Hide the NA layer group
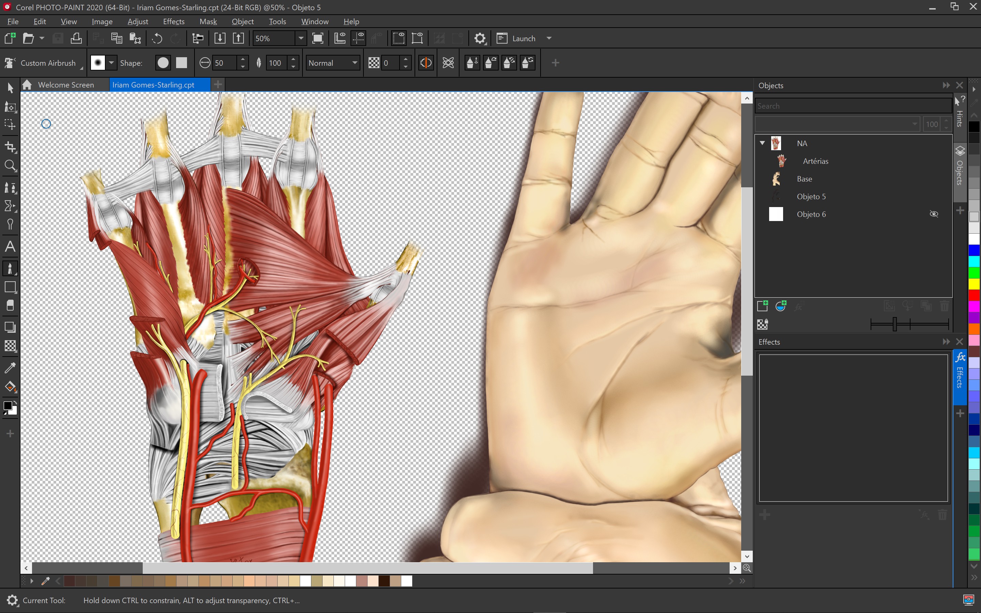 pos(934,143)
